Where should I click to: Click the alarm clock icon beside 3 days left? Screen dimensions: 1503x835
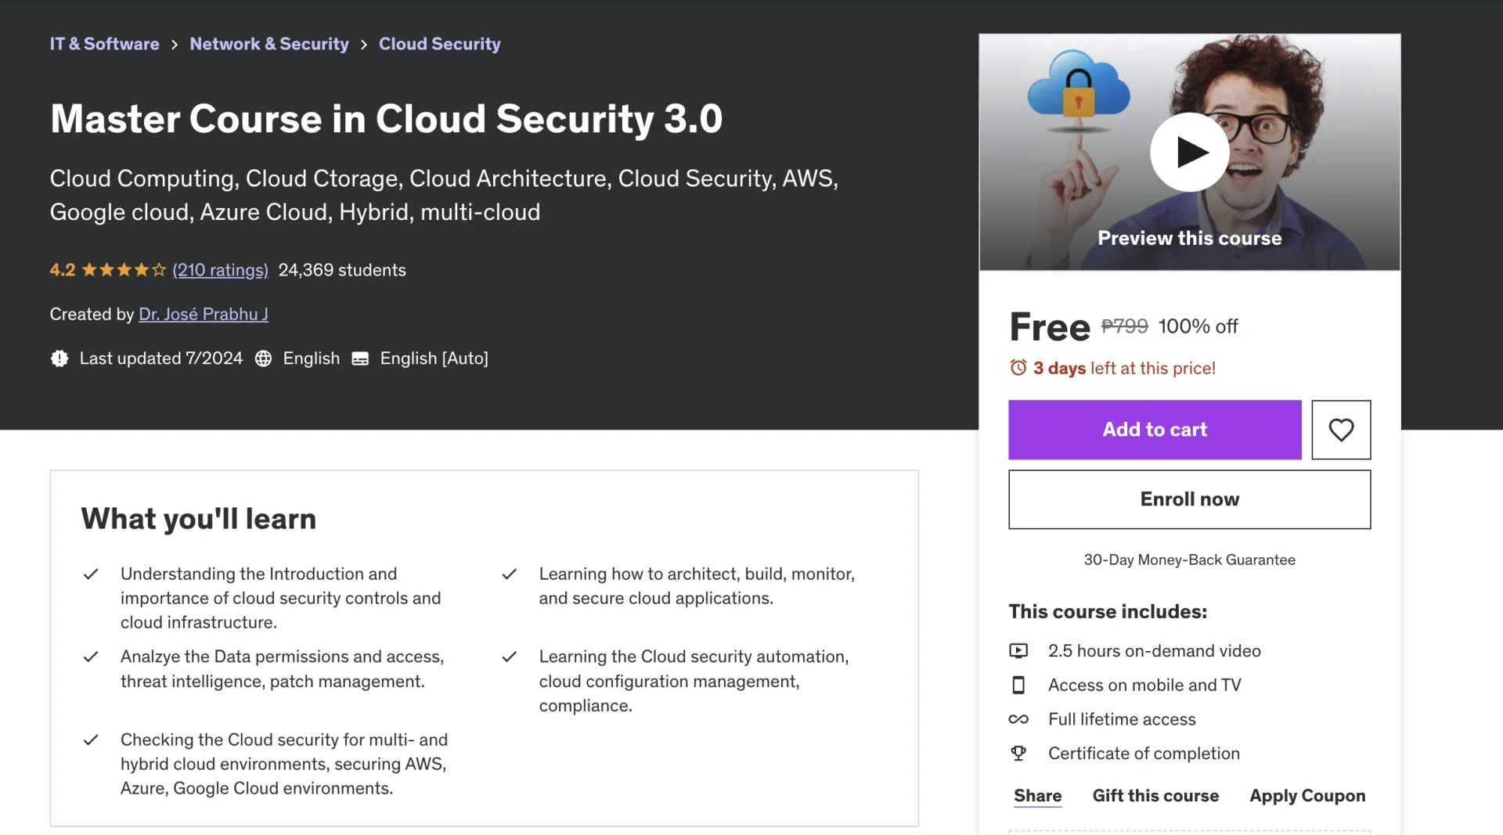[x=1018, y=368]
